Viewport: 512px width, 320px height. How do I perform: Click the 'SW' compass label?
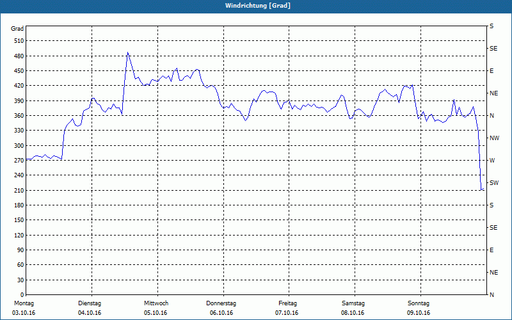click(494, 183)
